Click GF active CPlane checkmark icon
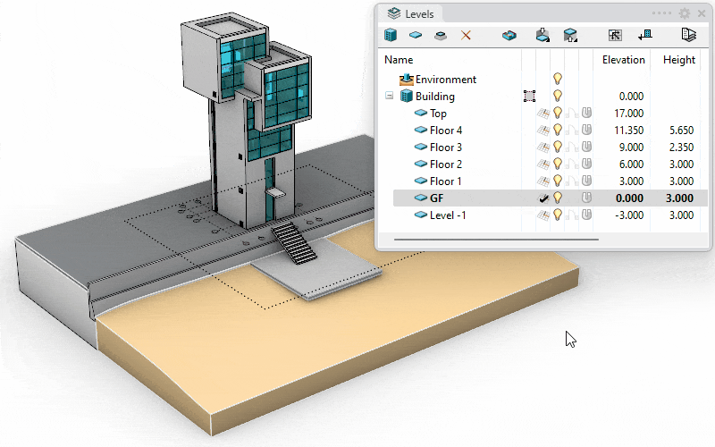The image size is (715, 447). 543,198
